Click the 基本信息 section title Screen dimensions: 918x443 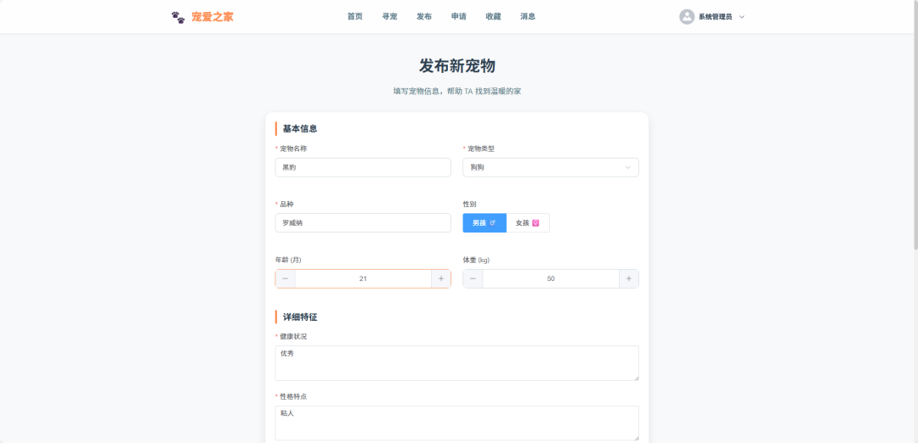point(300,129)
